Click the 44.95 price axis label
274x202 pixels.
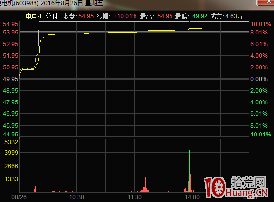click(x=11, y=135)
